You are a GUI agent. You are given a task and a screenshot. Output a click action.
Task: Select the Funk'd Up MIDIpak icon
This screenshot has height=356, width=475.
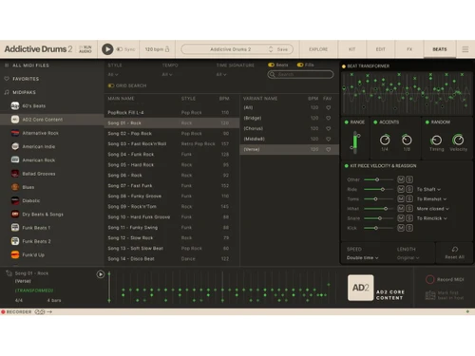pyautogui.click(x=15, y=254)
